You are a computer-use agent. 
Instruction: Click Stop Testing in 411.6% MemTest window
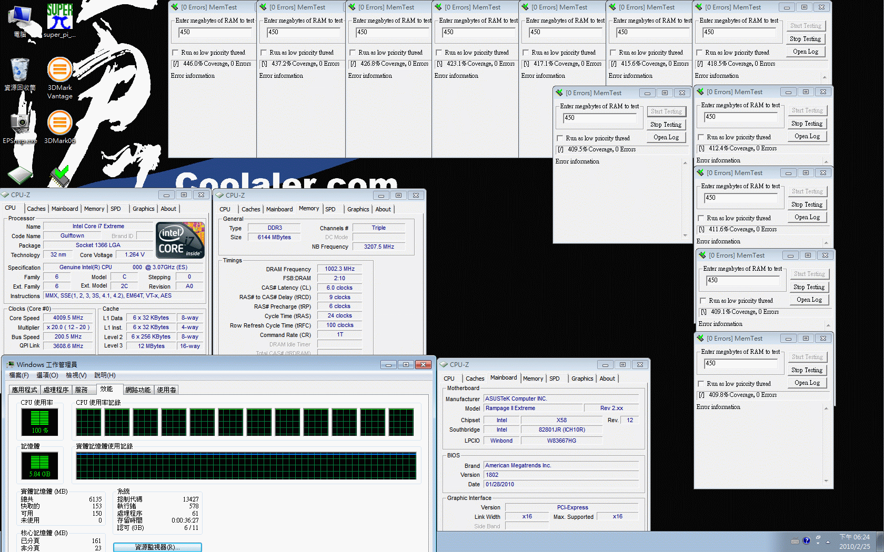coord(807,205)
